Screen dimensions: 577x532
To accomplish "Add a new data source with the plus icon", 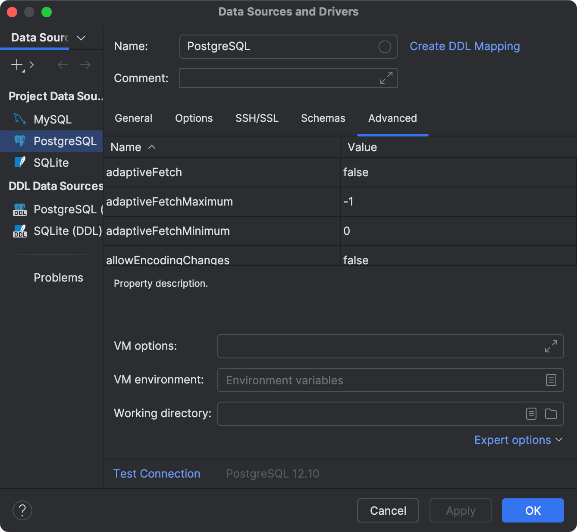I will [16, 65].
